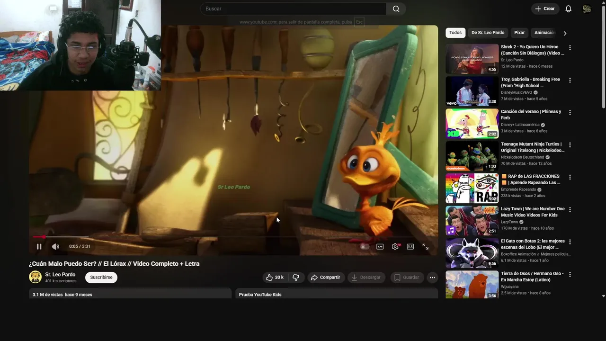606x341 pixels.
Task: Subscribe with the Suscribirse button
Action: click(x=101, y=278)
